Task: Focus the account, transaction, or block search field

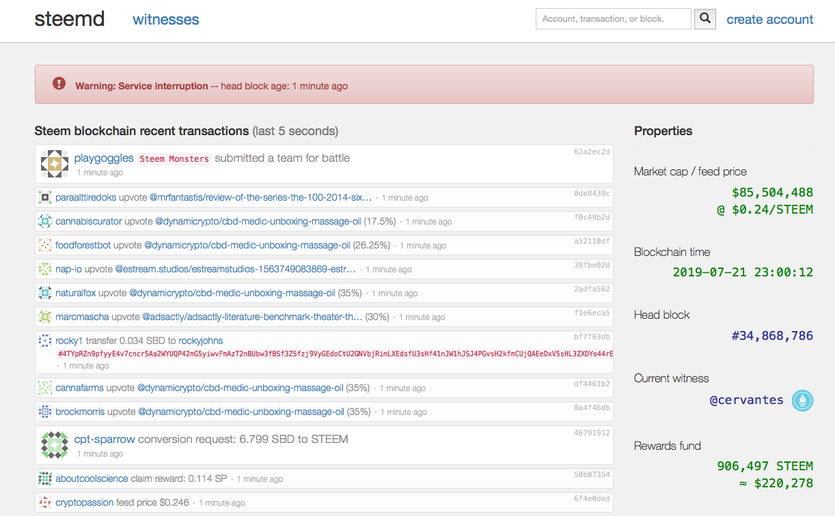Action: tap(614, 19)
